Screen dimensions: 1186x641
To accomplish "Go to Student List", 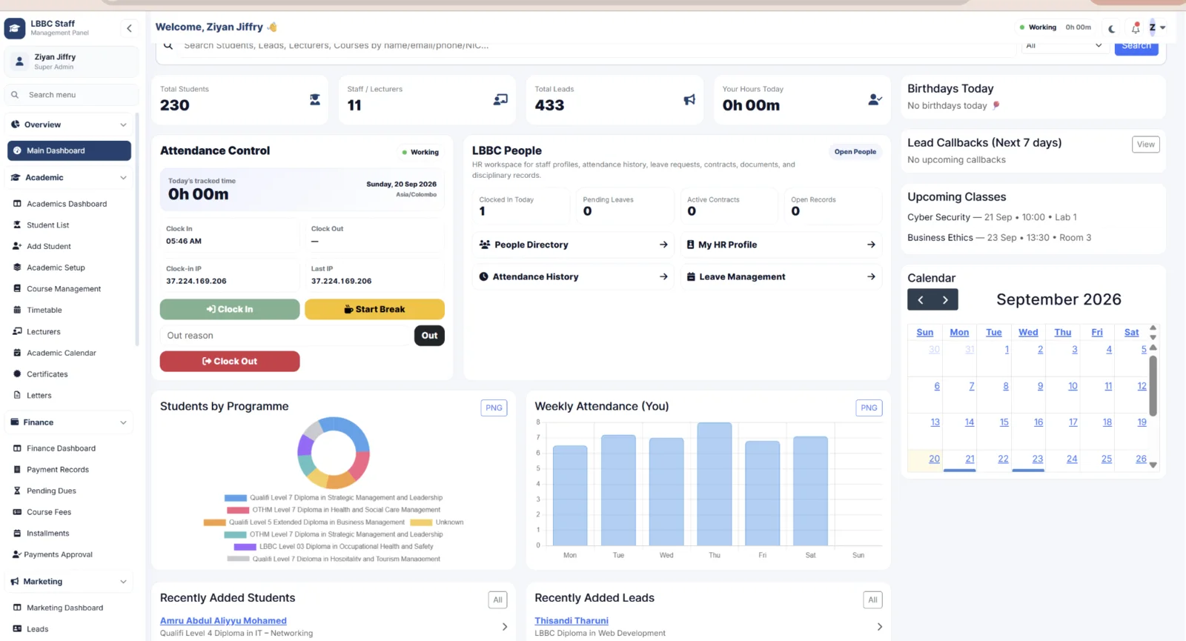I will pos(48,225).
